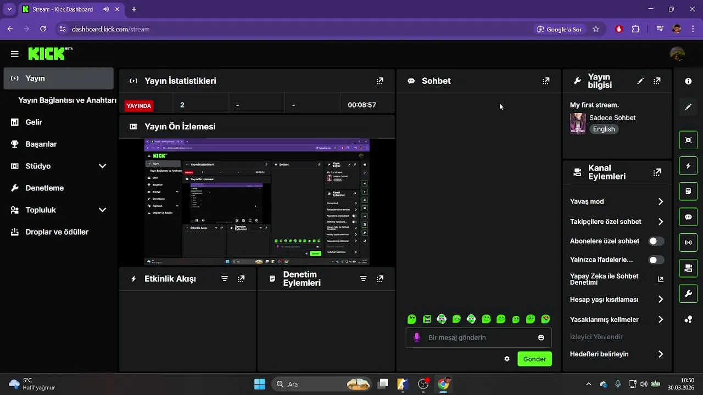Open the hamburger menu beside Kick logo
This screenshot has width=703, height=395.
(15, 54)
